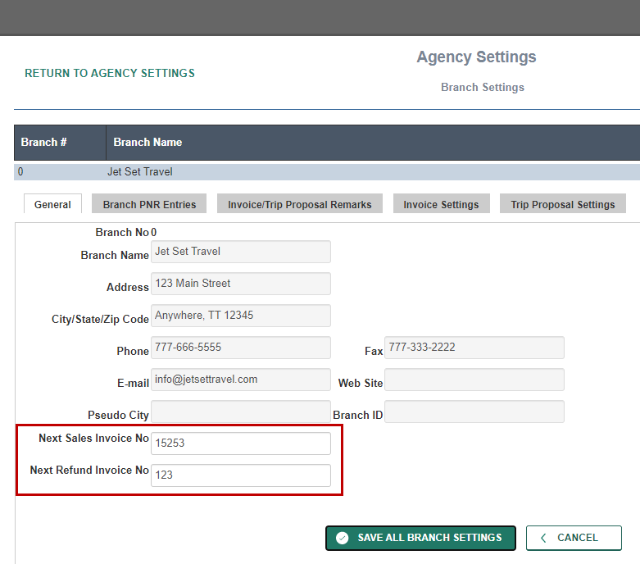
Task: Click the RETURN TO AGENCY SETTINGS link
Action: (110, 73)
